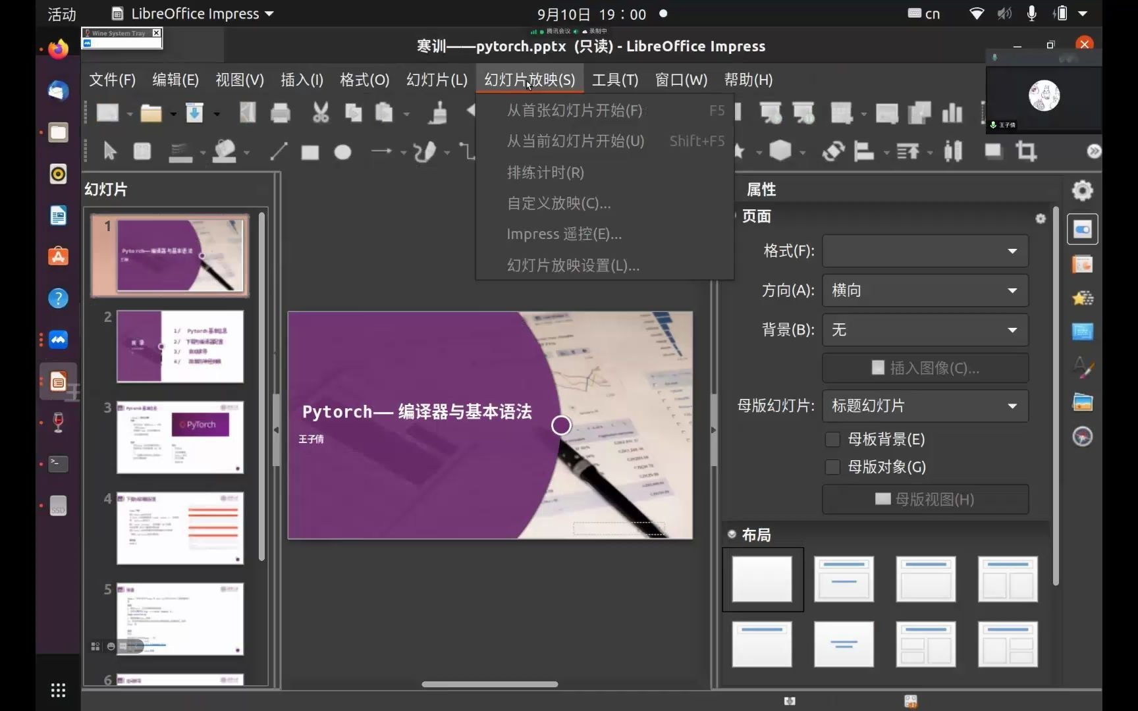Image resolution: width=1138 pixels, height=711 pixels.
Task: Pick the Rectangle shape tool
Action: point(310,152)
